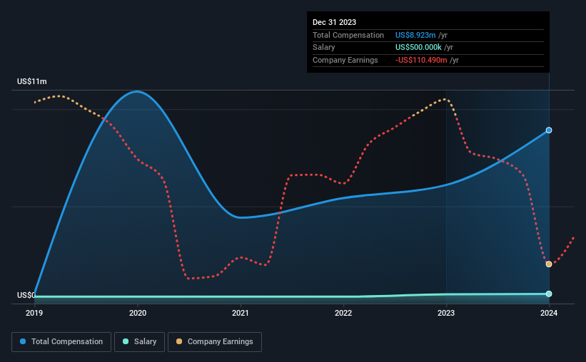Click the 2023 x-axis label
The width and height of the screenshot is (586, 362).
[x=446, y=313]
